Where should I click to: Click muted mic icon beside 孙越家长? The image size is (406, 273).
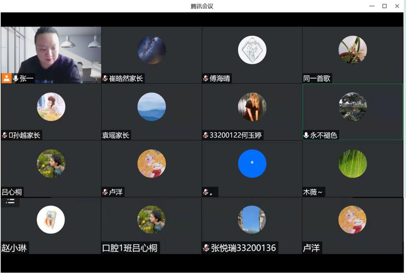click(x=4, y=135)
